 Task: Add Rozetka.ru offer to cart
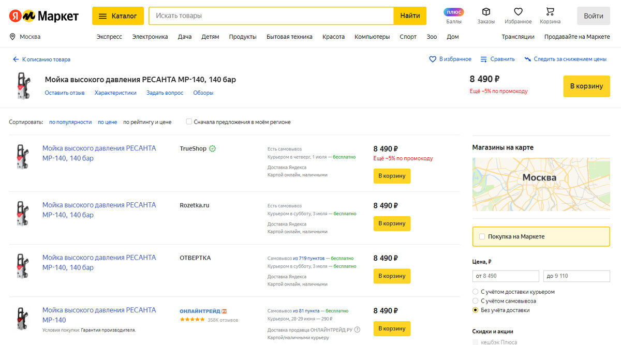[x=392, y=223]
